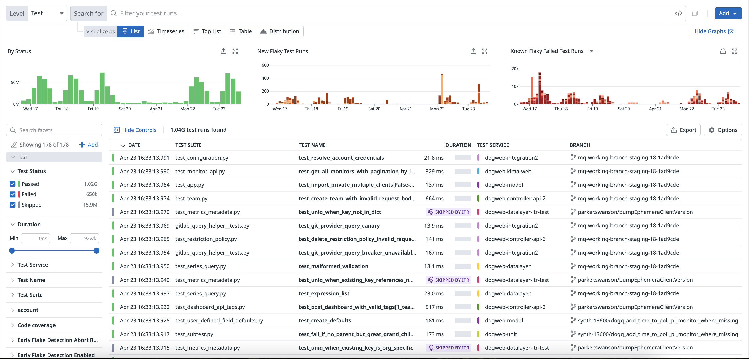This screenshot has height=359, width=749.
Task: Uncheck the Passed test status checkbox
Action: pos(13,184)
